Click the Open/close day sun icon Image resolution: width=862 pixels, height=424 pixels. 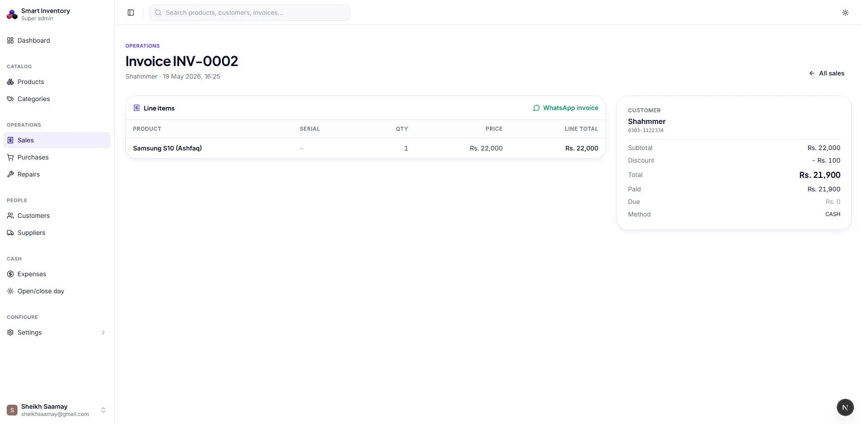10,291
